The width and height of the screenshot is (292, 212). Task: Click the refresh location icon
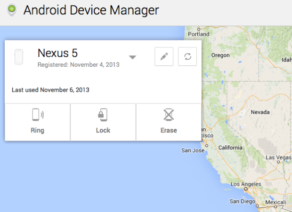click(x=187, y=56)
